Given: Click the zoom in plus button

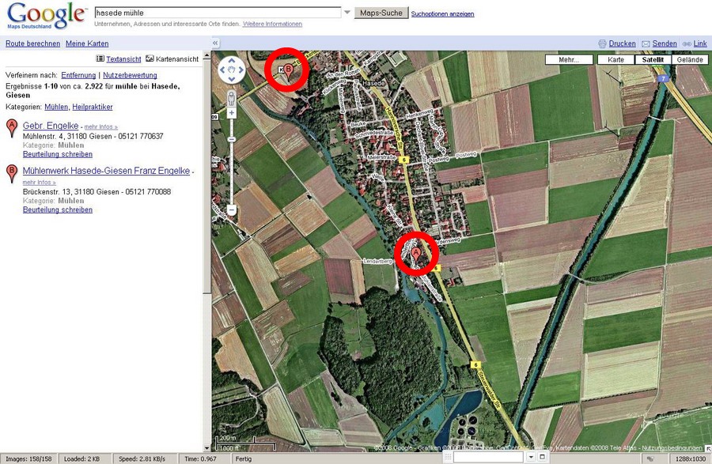Looking at the screenshot, I should tap(231, 113).
